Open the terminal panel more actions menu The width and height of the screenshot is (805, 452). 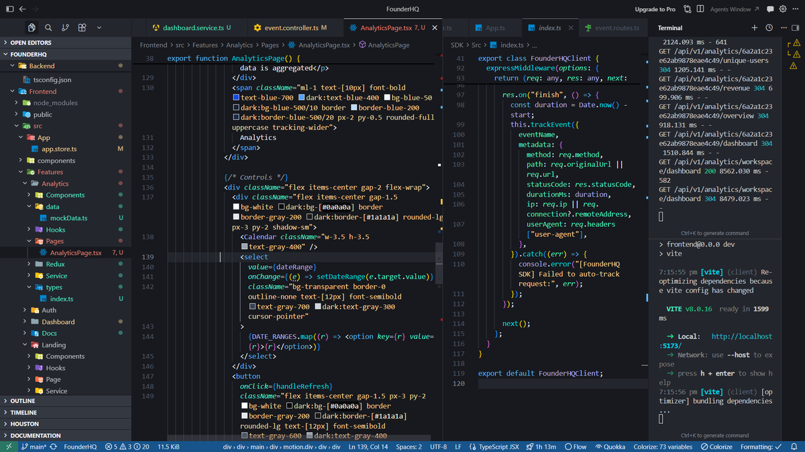(x=782, y=27)
